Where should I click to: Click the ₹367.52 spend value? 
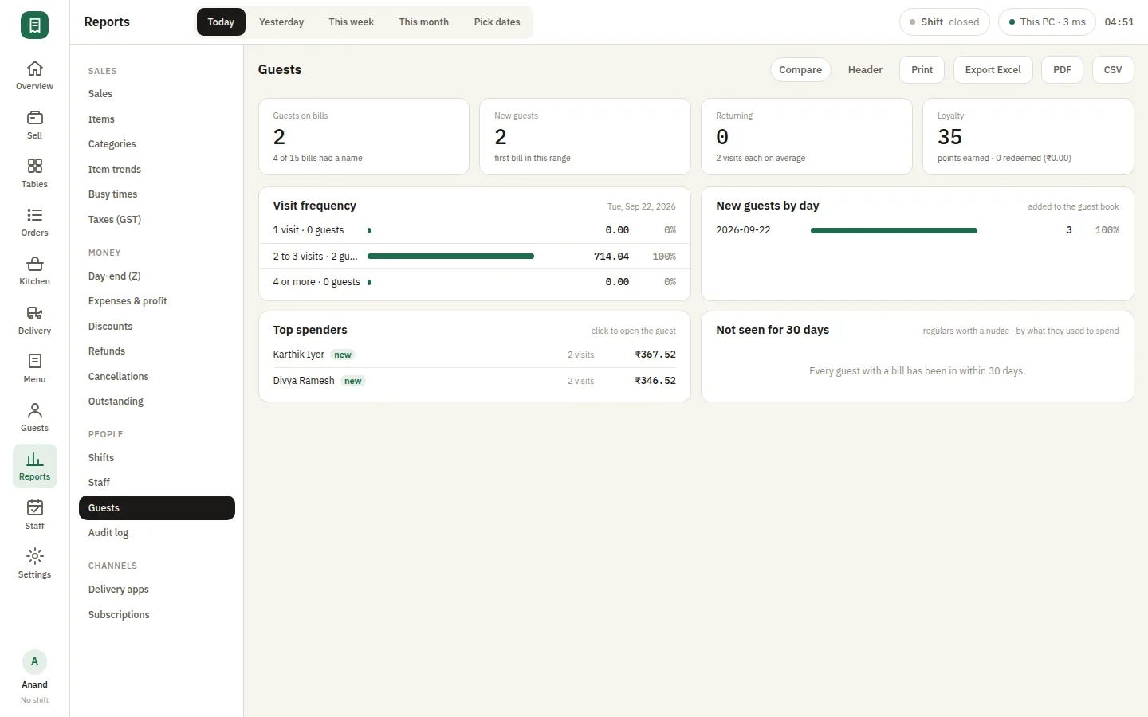[655, 355]
